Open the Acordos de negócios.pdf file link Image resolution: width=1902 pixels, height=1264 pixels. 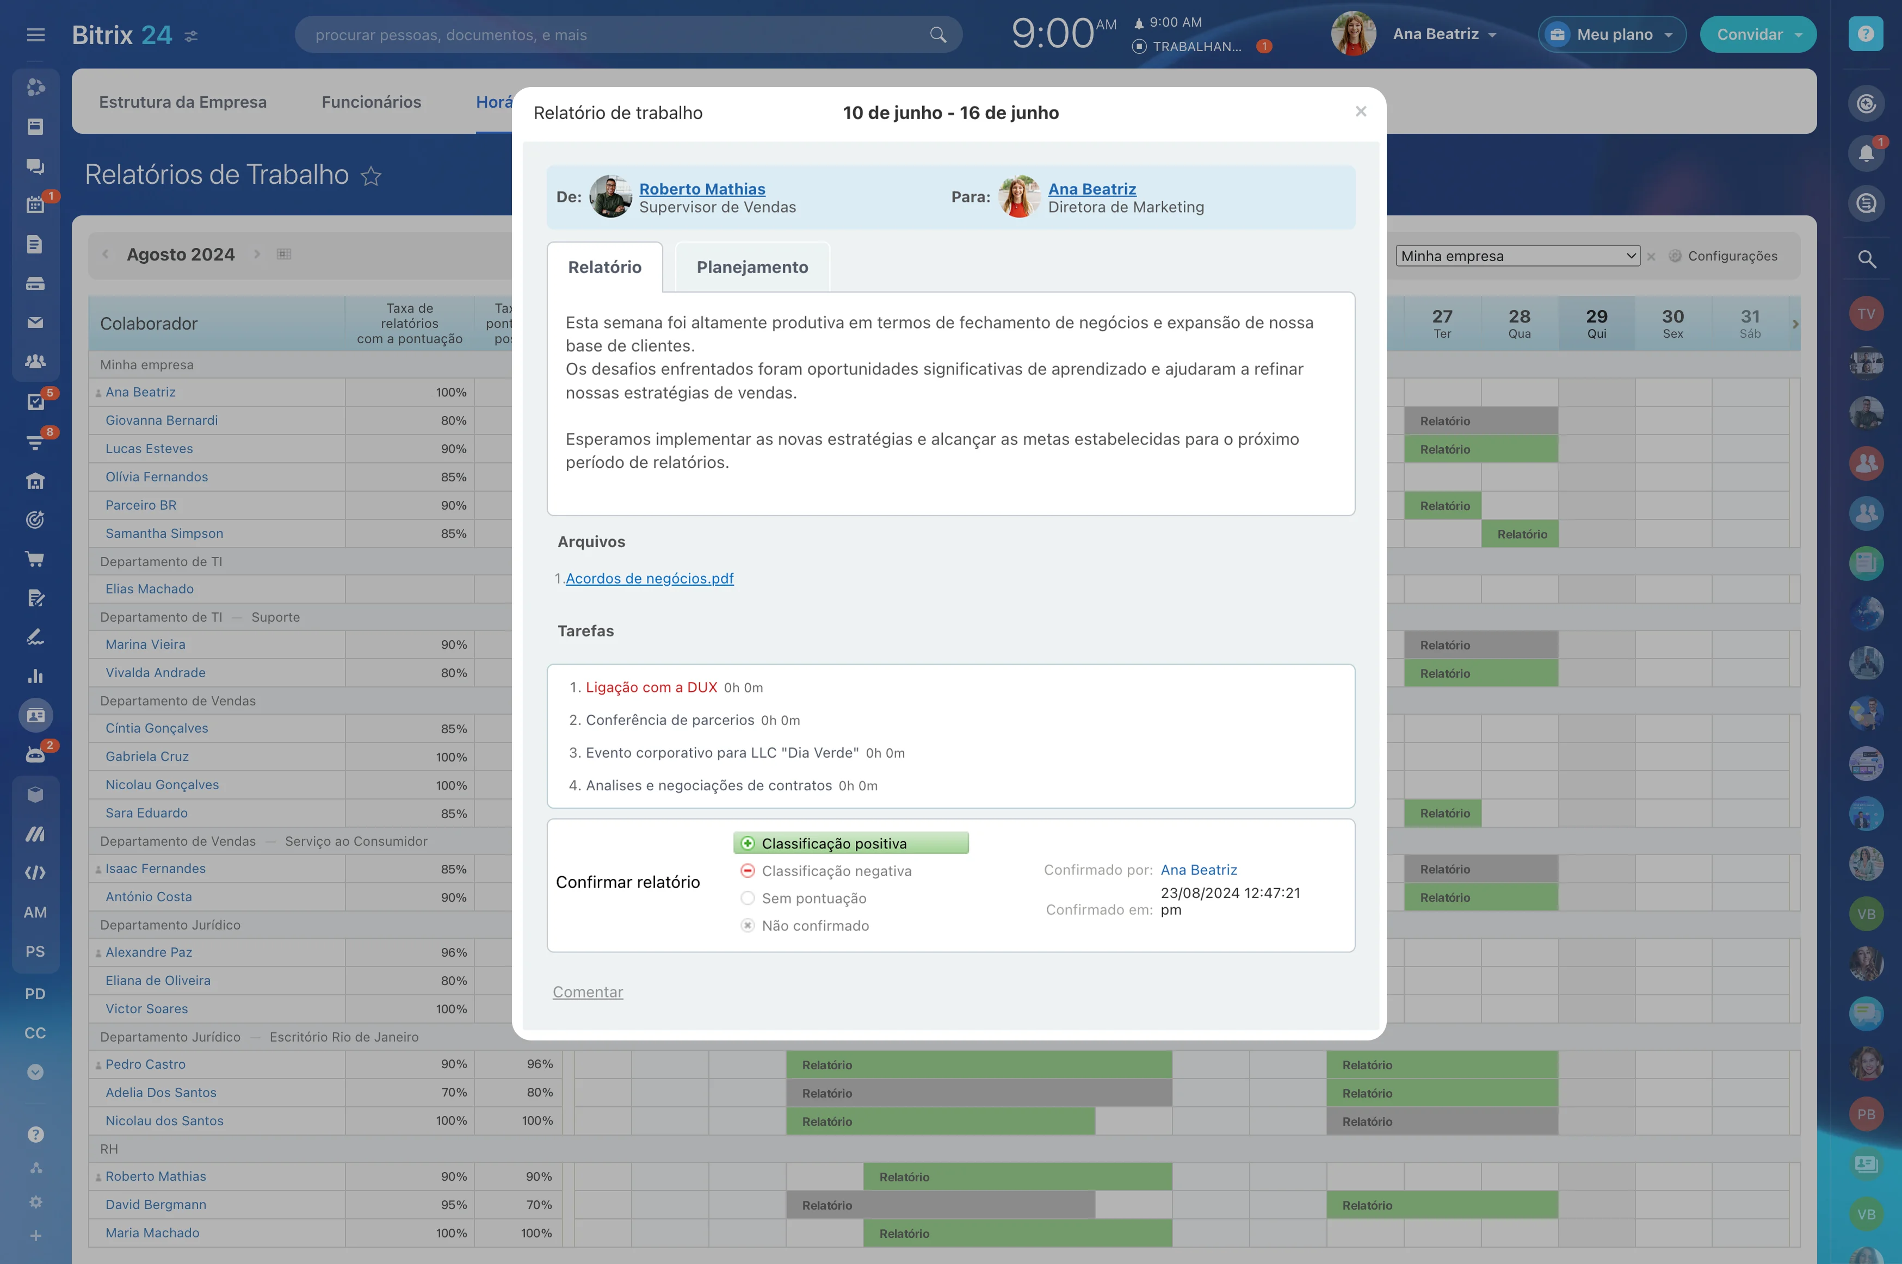(x=649, y=578)
